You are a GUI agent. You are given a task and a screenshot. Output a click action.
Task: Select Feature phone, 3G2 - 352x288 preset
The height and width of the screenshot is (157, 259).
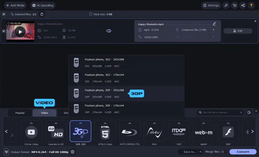pyautogui.click(x=126, y=63)
